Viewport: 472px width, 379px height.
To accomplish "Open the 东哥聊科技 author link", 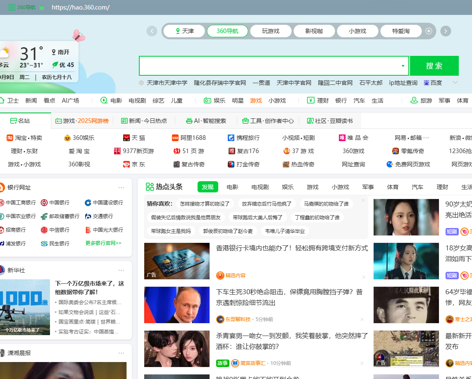I will [238, 319].
